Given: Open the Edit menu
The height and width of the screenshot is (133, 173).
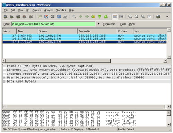Looking at the screenshot, I should 13,10.
